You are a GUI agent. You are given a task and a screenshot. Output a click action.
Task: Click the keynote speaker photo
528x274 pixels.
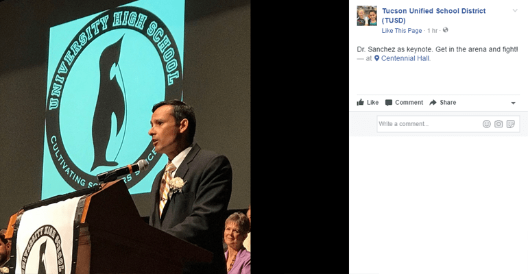[x=125, y=137]
